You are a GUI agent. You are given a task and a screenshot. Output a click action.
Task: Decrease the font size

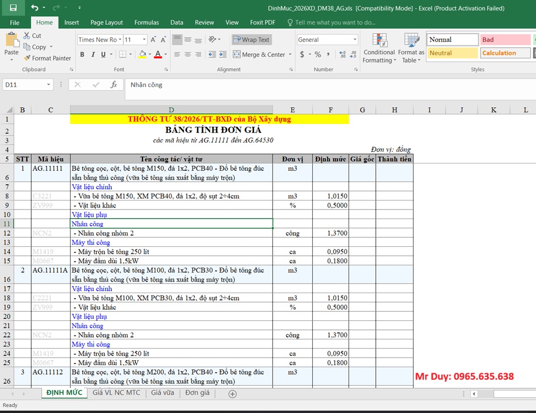pyautogui.click(x=163, y=40)
